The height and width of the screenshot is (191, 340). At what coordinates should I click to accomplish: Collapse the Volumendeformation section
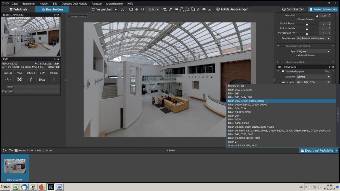tap(278, 46)
